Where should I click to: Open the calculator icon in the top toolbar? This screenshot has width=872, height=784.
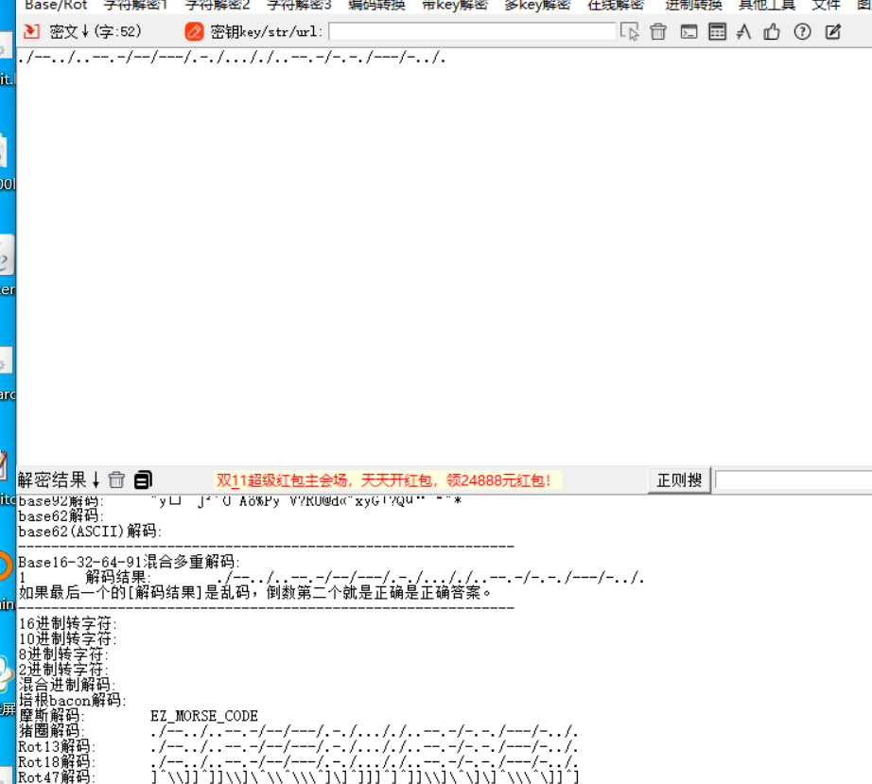click(719, 31)
